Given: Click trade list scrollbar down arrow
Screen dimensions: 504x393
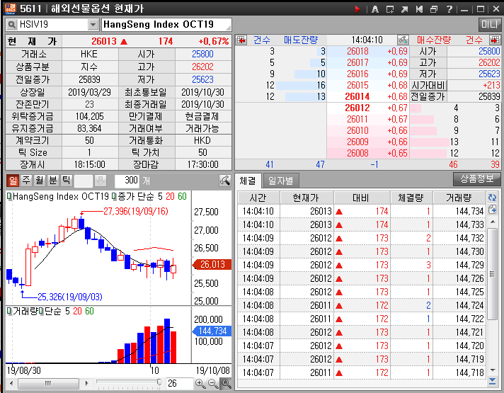Looking at the screenshot, I should 492,370.
